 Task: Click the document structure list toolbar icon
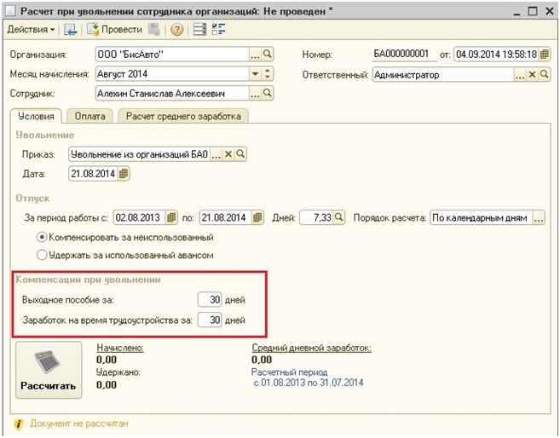[199, 29]
